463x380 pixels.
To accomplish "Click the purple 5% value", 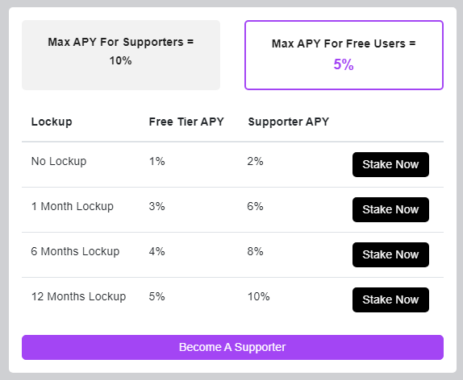I will tap(344, 64).
